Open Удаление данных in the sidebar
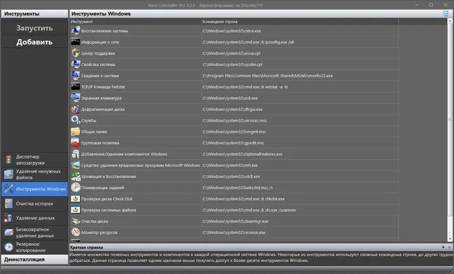Screen dimensions: 454x274 click(35, 218)
